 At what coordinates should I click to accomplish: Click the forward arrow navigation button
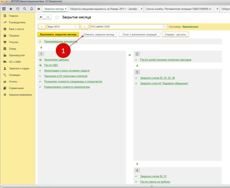48,17
